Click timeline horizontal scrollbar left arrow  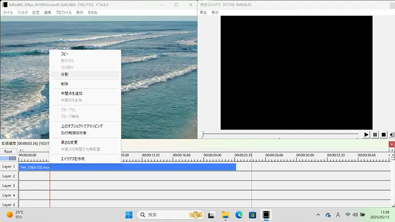click(21, 150)
